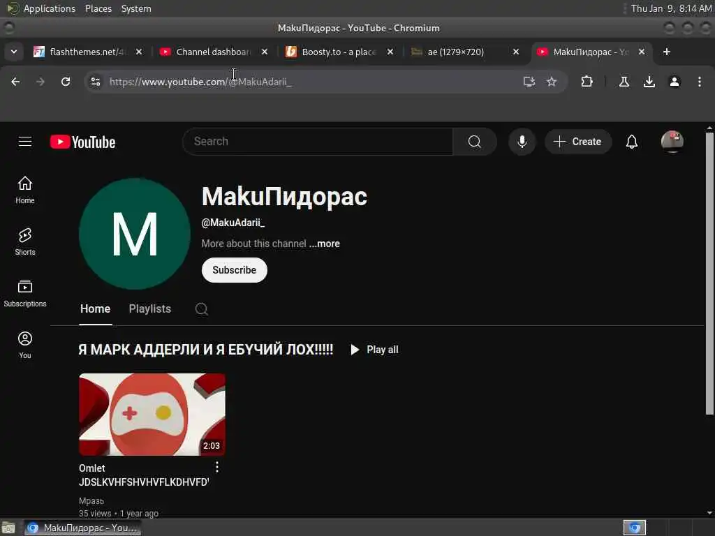Open video options three-dot menu
The height and width of the screenshot is (536, 715).
pos(217,467)
